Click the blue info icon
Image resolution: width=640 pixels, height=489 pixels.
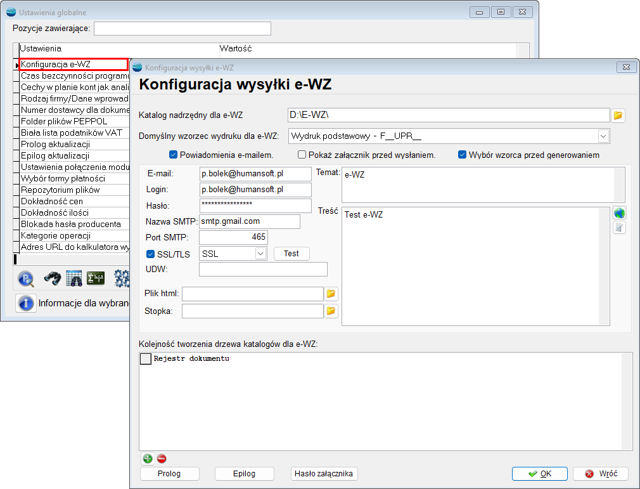coord(25,303)
